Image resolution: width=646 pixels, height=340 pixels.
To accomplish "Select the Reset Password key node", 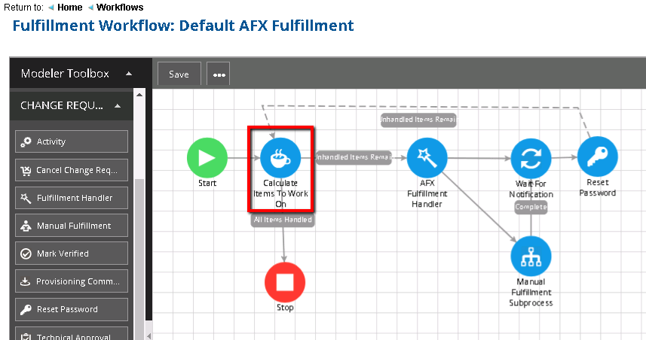I will coord(598,158).
